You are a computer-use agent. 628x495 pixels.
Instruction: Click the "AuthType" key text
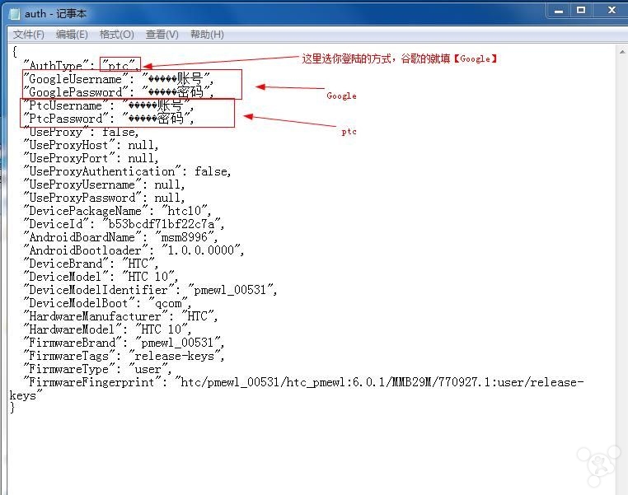click(x=55, y=66)
